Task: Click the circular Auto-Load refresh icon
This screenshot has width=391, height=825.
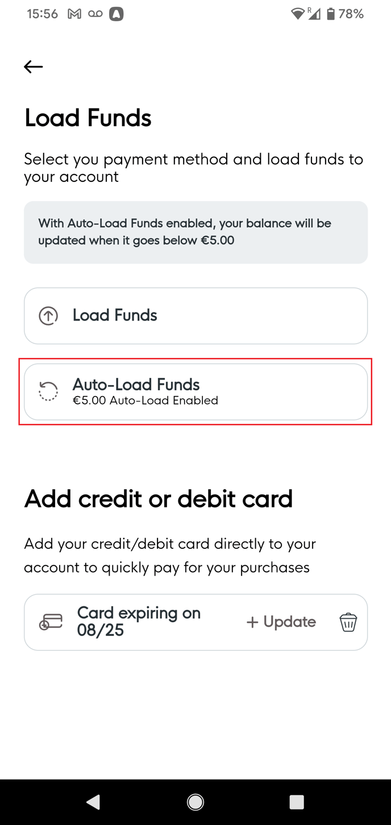Action: click(x=48, y=391)
